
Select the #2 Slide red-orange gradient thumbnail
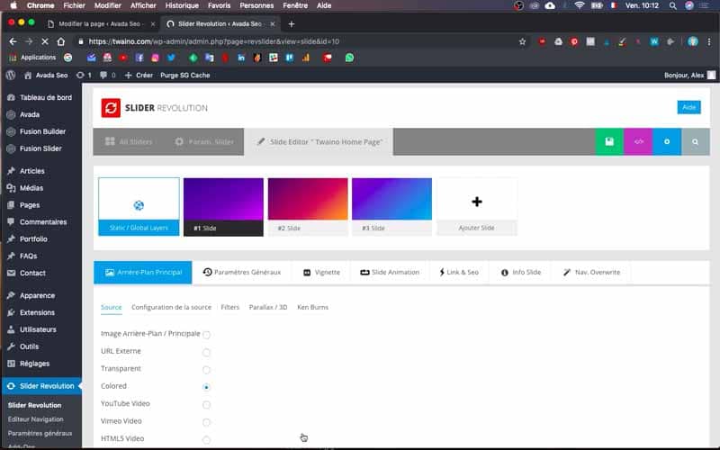pos(308,207)
